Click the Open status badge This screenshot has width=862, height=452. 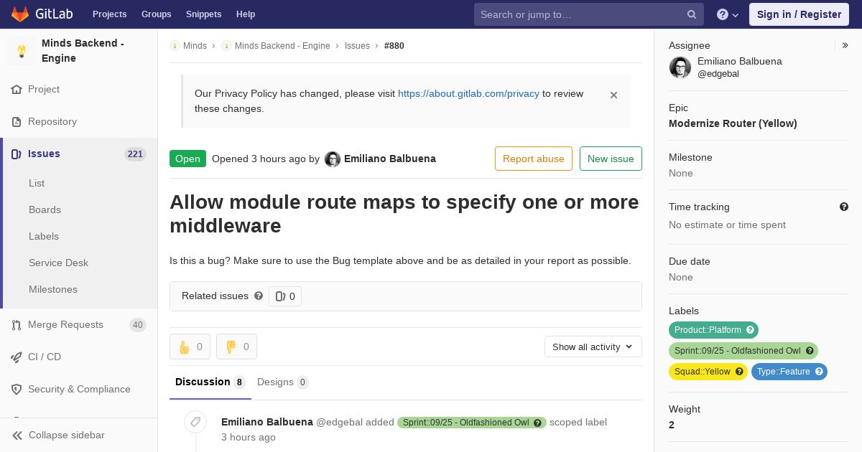coord(187,159)
